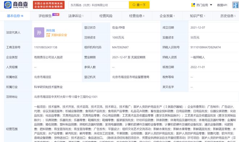Image resolution: width=239 pixels, height=142 pixels.
Task: Click the 法定代表人 label cell
Action: (18, 33)
